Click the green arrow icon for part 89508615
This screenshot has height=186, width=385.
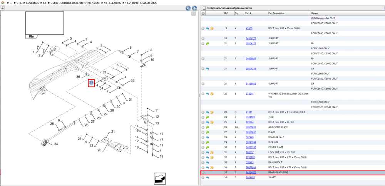pyautogui.click(x=207, y=132)
